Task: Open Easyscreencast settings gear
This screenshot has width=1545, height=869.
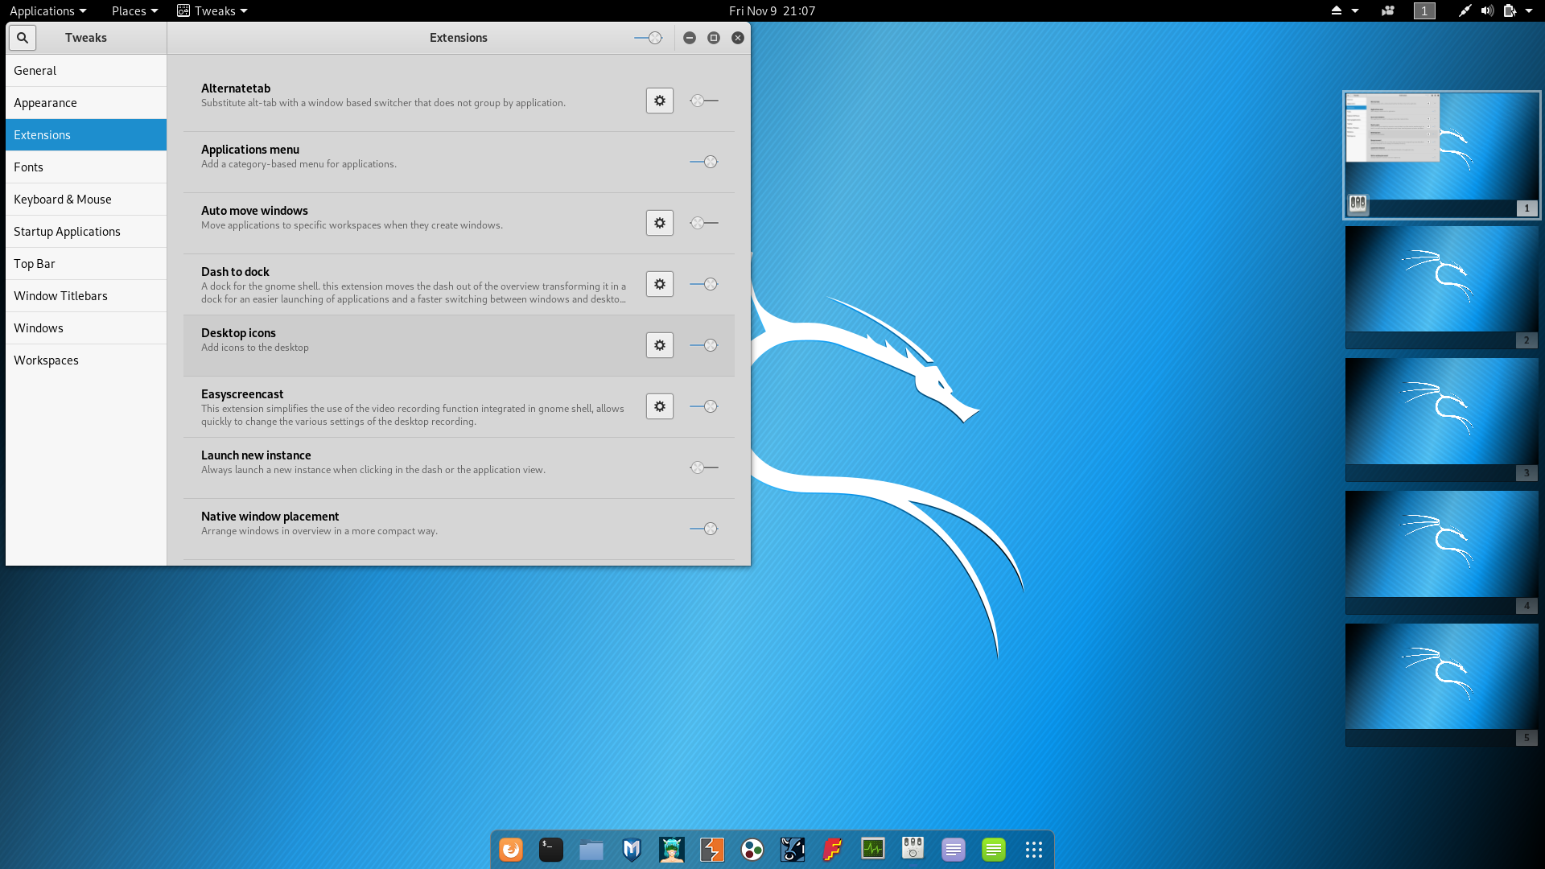Action: click(x=659, y=406)
